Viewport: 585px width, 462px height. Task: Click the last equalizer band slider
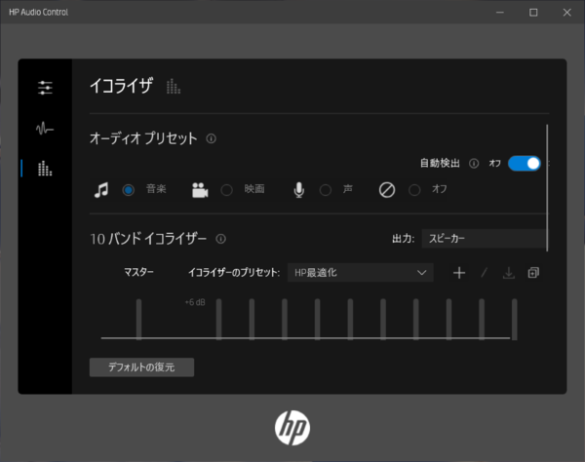click(x=515, y=319)
